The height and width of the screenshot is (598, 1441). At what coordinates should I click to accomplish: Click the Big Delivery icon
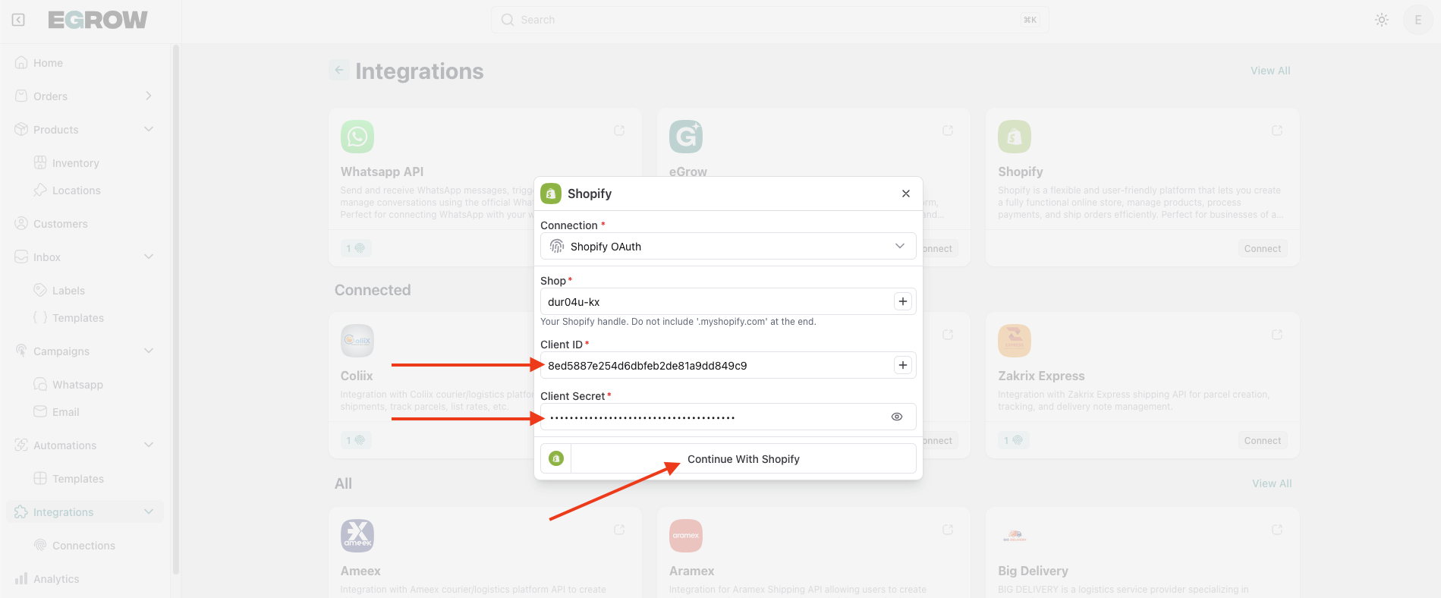point(1015,536)
